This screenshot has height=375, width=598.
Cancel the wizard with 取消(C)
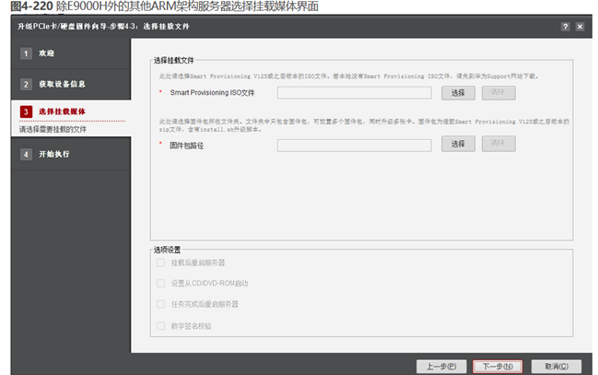click(556, 366)
